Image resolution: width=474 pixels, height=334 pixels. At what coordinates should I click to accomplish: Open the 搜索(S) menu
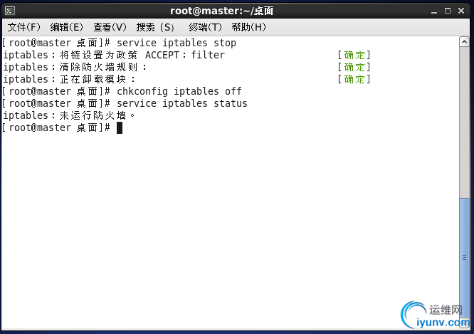pos(155,27)
